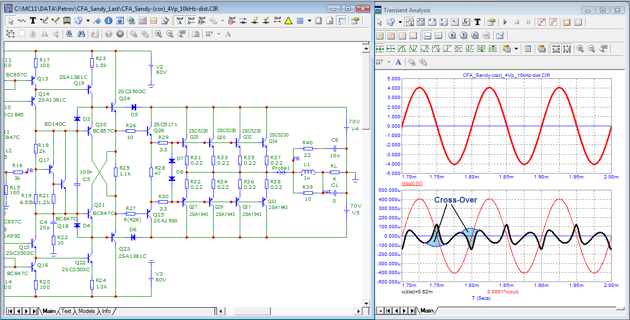Open the dropdown arrow next to grid icon
The image size is (630, 320).
(x=309, y=21)
